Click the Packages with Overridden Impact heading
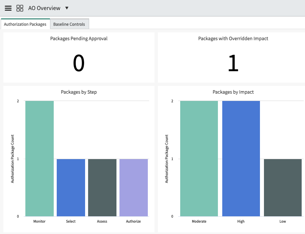Screen dimensions: 305x234 click(x=233, y=38)
